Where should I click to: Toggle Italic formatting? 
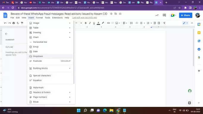coord(90,23)
